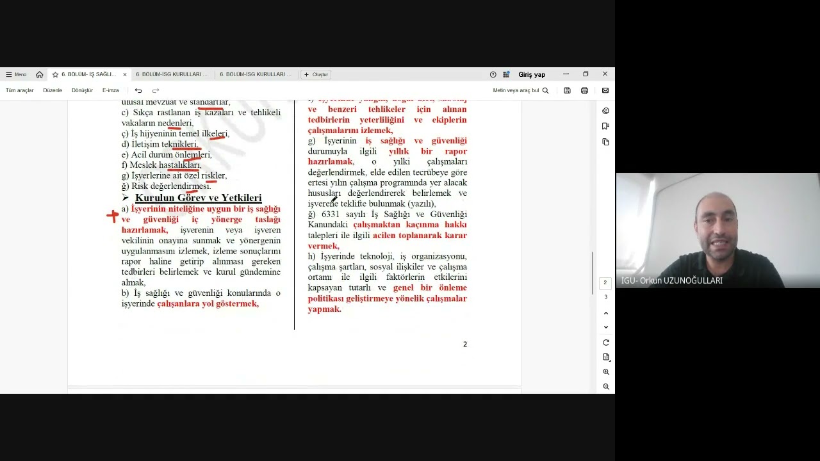The height and width of the screenshot is (461, 820).
Task: Zoom out with minus magnifier
Action: coord(606,387)
